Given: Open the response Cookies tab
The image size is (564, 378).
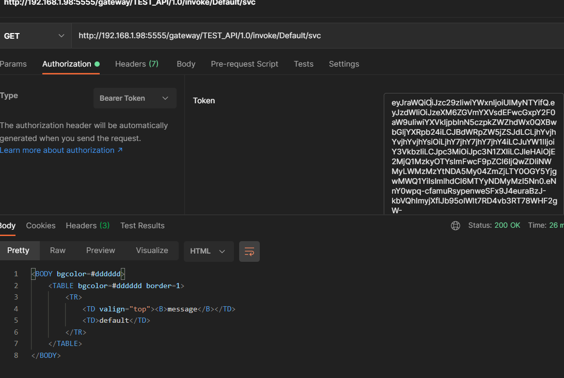Looking at the screenshot, I should pyautogui.click(x=41, y=226).
